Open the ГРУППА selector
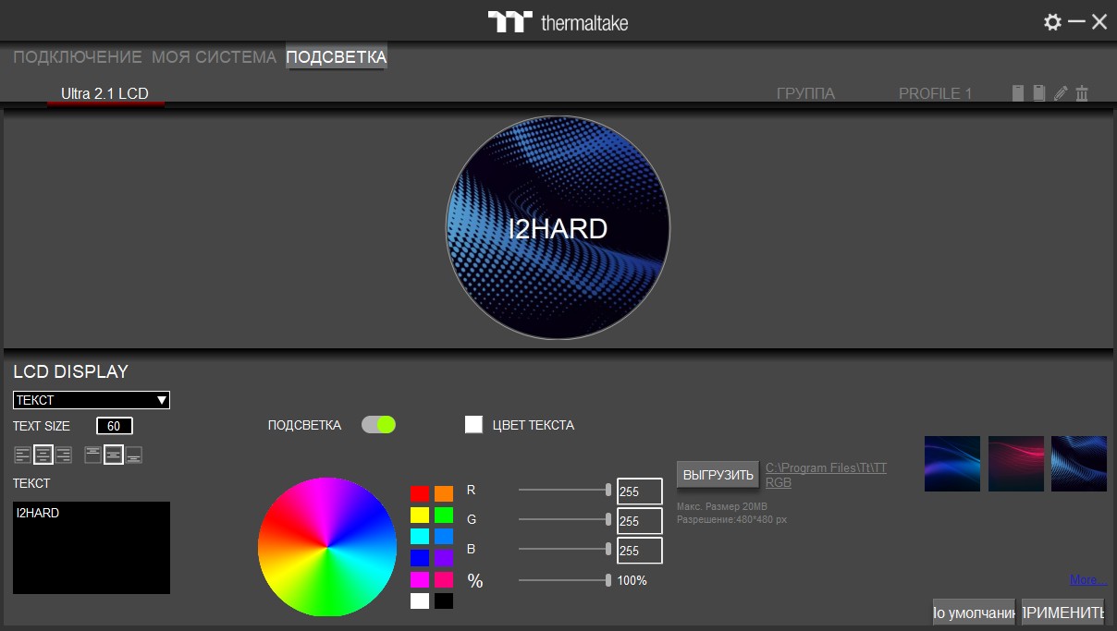The width and height of the screenshot is (1117, 631). tap(805, 93)
